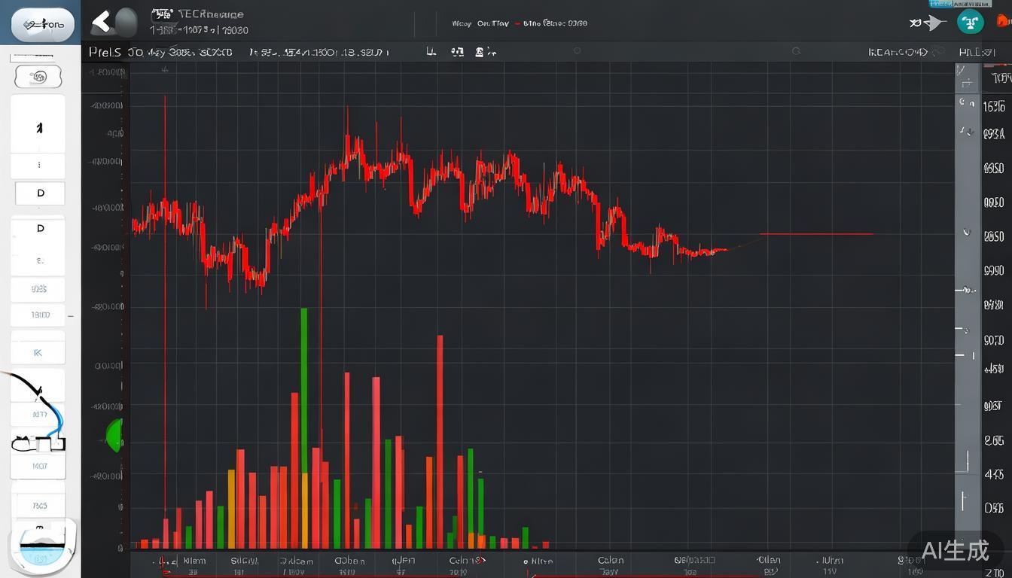Expand the down-arrow control in right gray strip
The height and width of the screenshot is (578, 1012).
[x=967, y=233]
